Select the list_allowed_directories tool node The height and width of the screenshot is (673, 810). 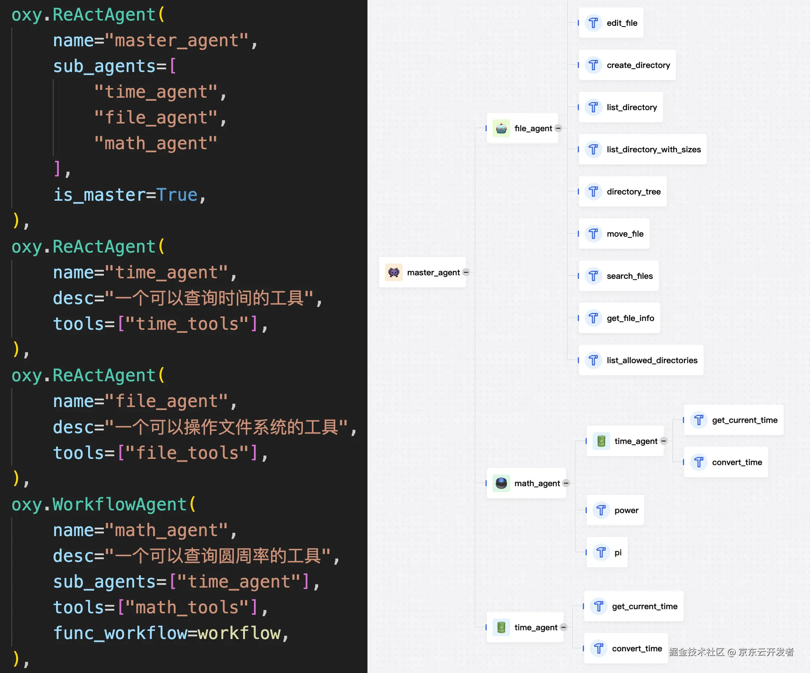[x=652, y=360]
